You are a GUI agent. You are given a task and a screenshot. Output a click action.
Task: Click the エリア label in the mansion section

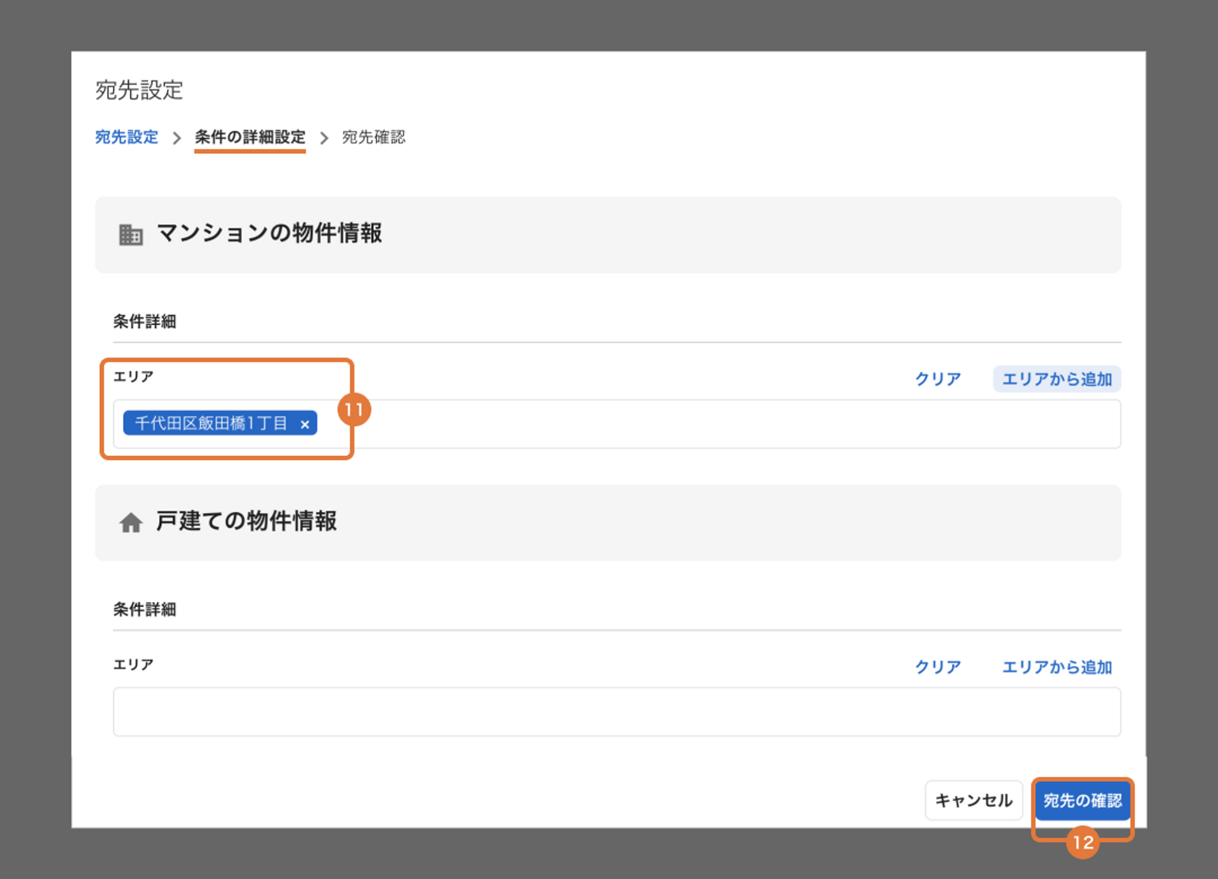click(133, 376)
